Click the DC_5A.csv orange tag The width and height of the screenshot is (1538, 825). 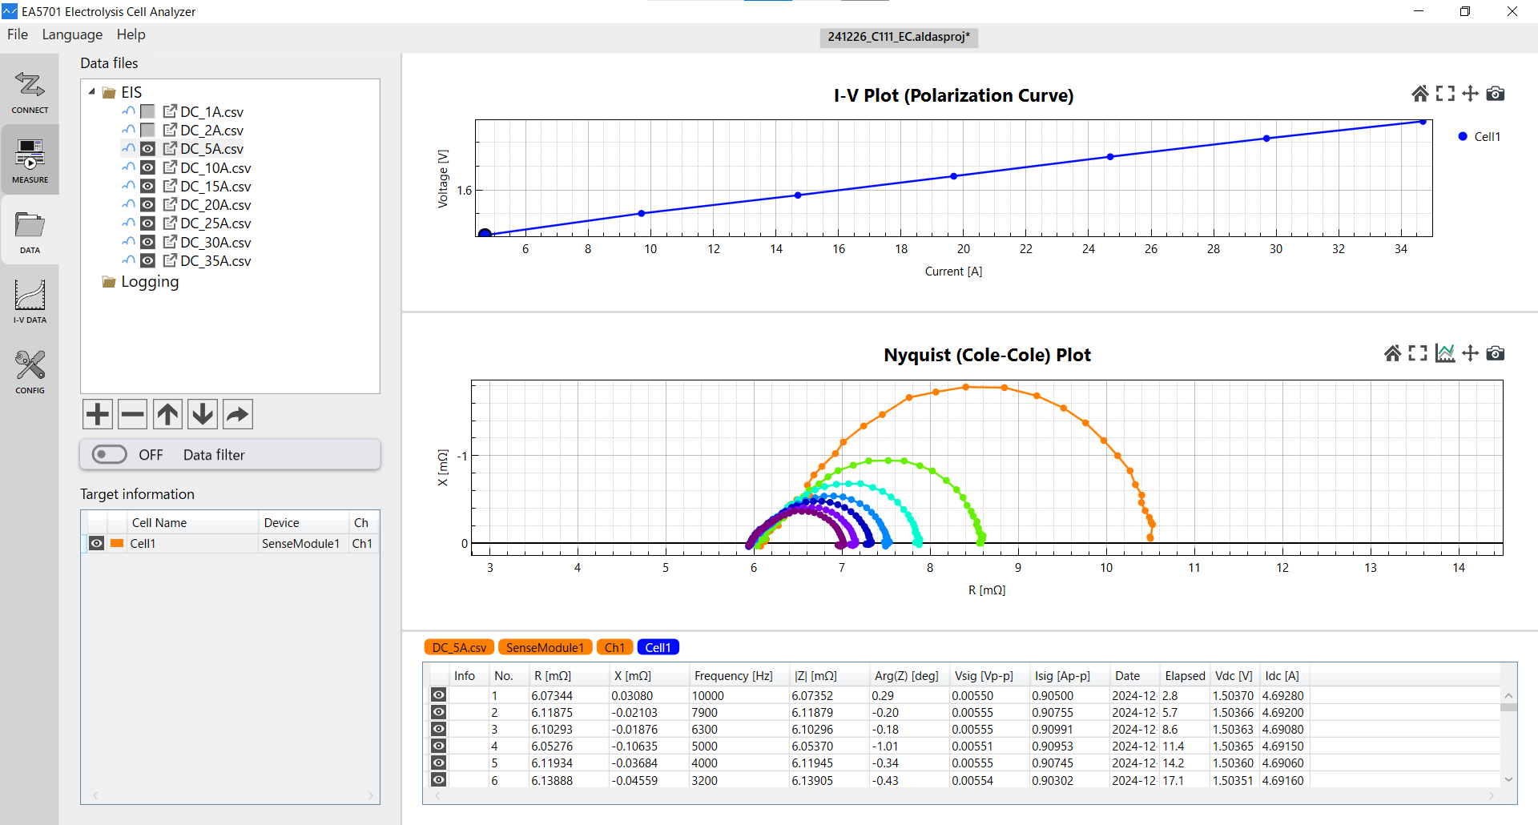(459, 647)
